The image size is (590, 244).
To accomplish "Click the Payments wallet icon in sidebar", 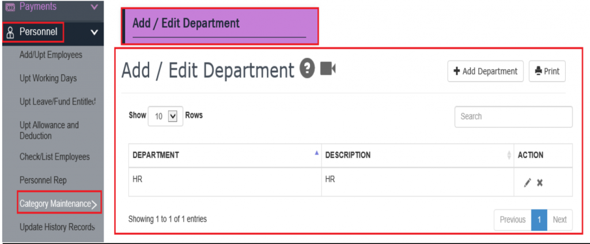I will (x=10, y=7).
